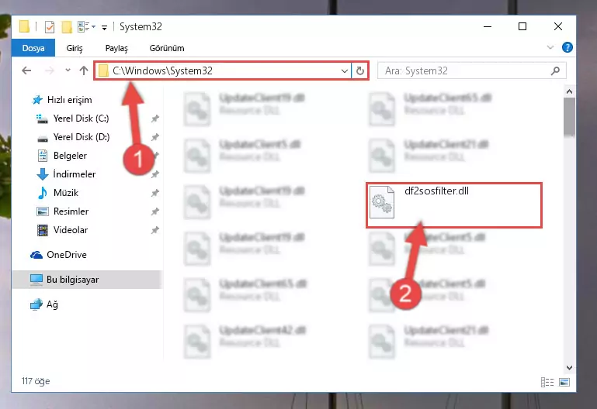Expand the address bar history dropdown
Image resolution: width=597 pixels, height=409 pixels.
pyautogui.click(x=344, y=71)
